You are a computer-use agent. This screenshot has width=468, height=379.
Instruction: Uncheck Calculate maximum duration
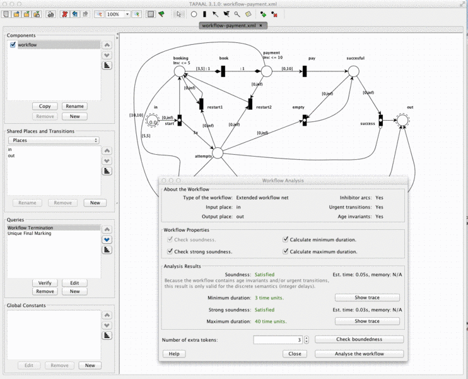(285, 251)
